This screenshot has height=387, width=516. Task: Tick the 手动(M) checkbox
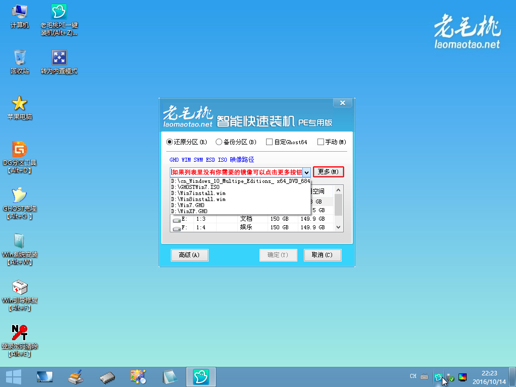point(320,142)
